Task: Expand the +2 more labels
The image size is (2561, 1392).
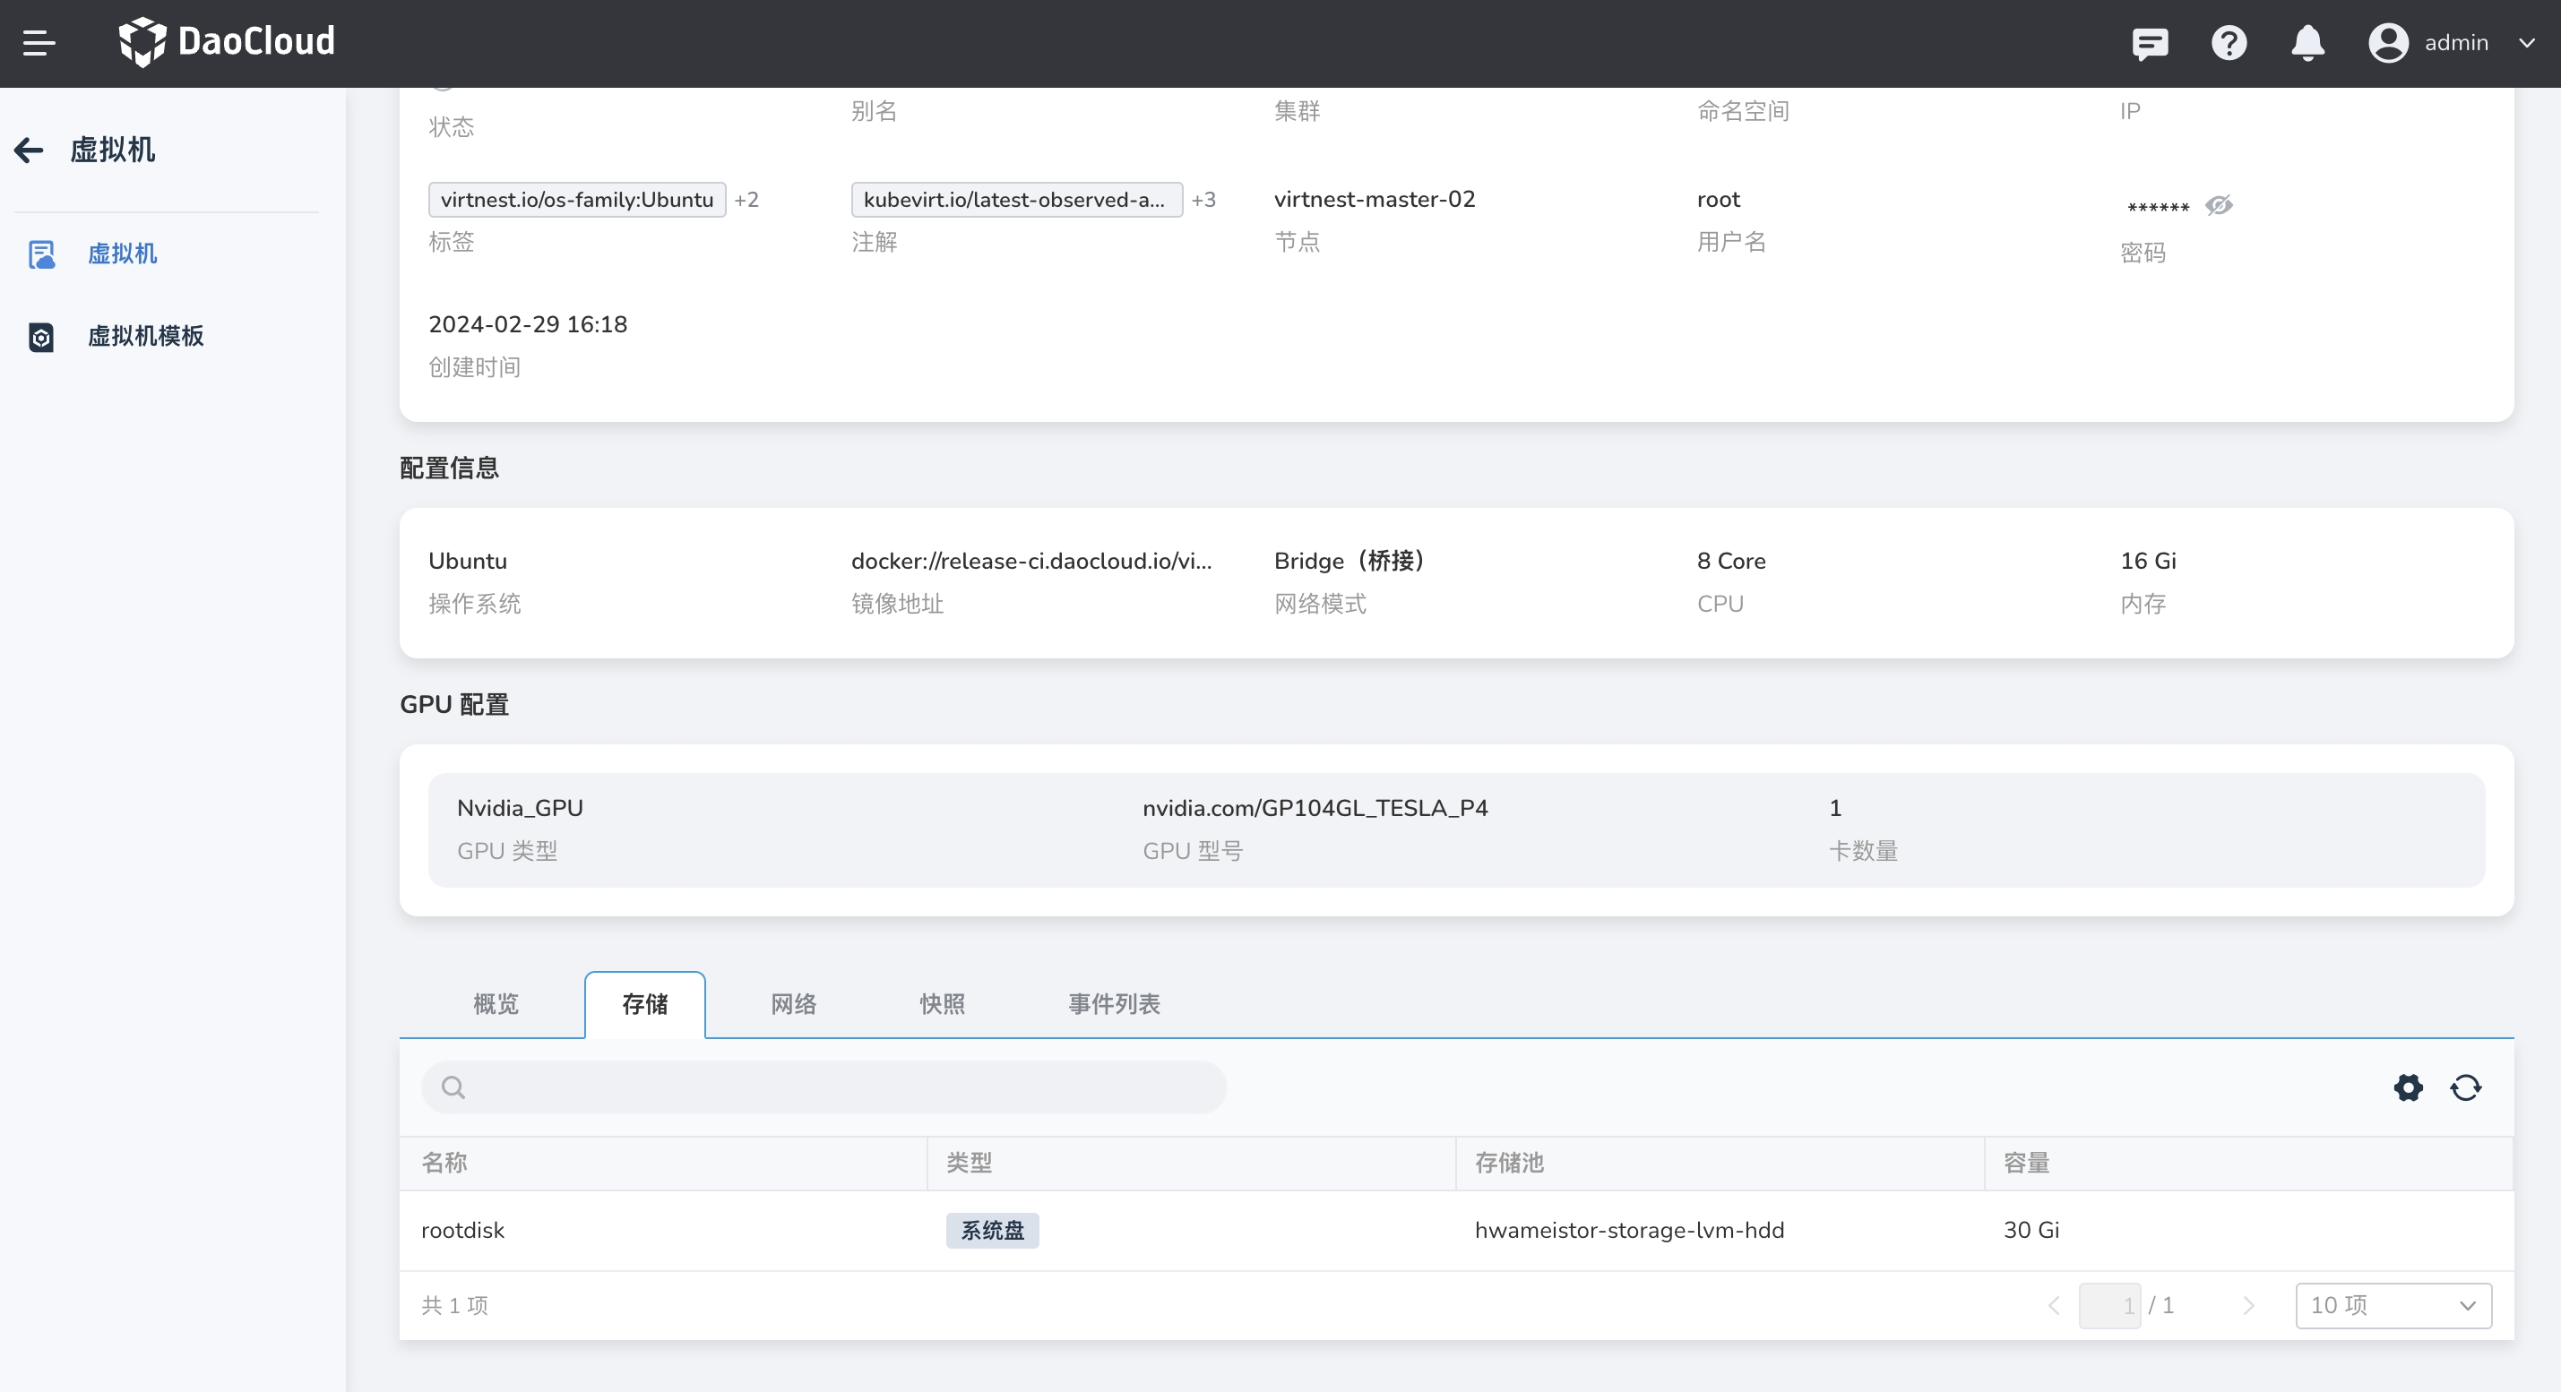Action: pos(746,200)
